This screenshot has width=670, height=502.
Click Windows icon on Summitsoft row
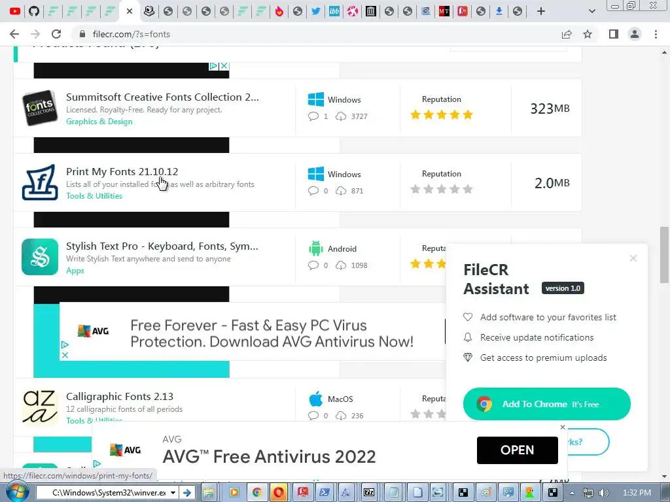pos(316,99)
